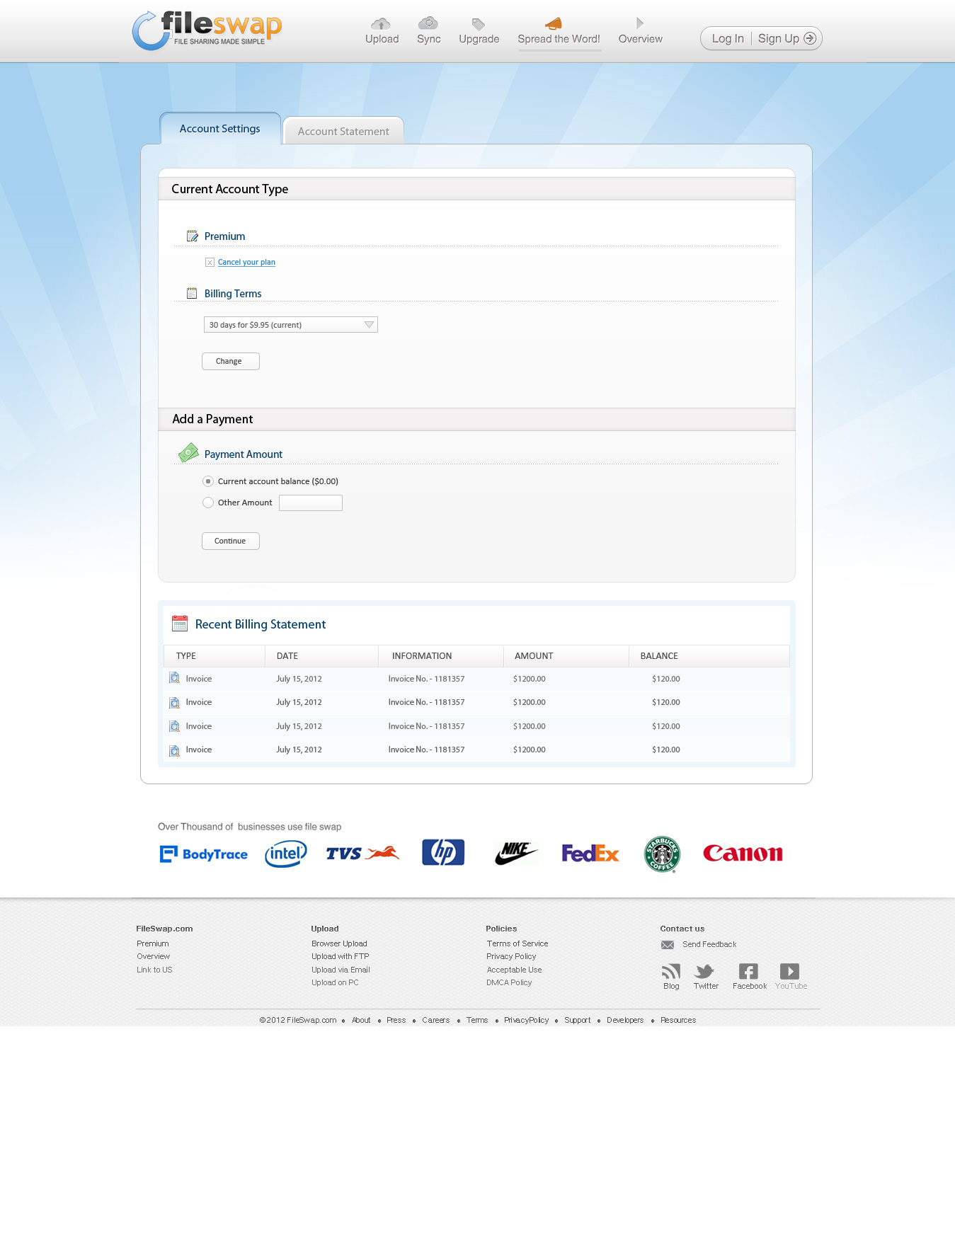Click the Upload cloud icon
Screen dimensions: 955x1245
pyautogui.click(x=381, y=24)
